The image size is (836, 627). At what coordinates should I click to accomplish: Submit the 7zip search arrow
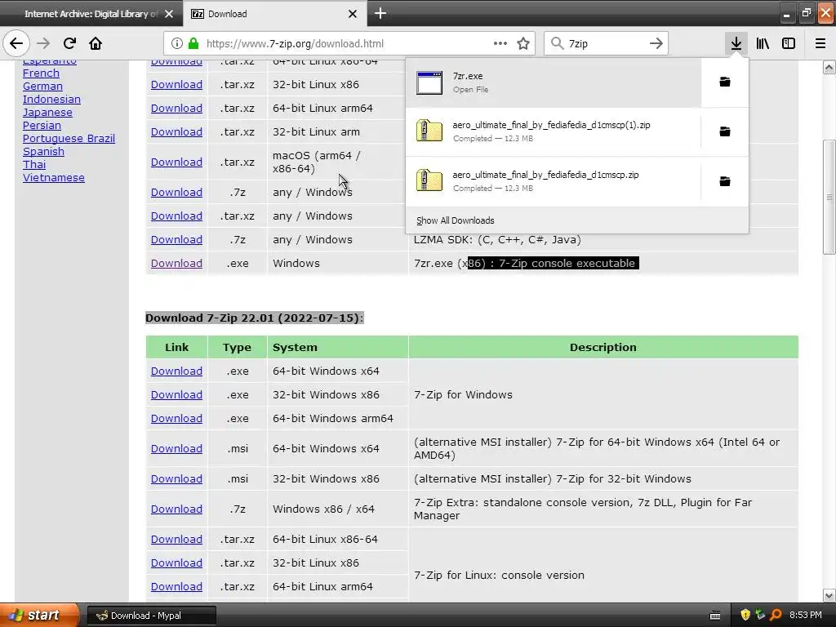pyautogui.click(x=656, y=43)
